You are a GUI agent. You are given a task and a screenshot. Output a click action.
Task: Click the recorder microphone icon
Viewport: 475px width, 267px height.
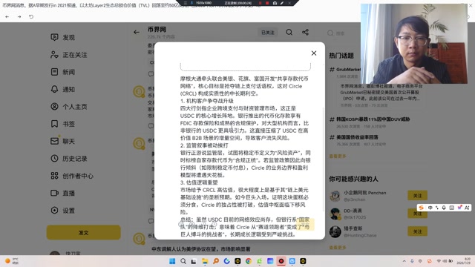[x=191, y=3]
